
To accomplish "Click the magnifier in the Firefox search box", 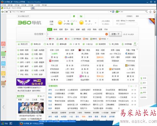I will [146, 12].
